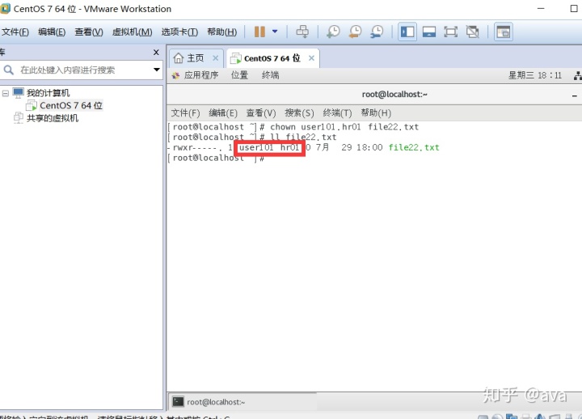Close the library panel
Screen dimensions: 582x419
click(x=156, y=53)
